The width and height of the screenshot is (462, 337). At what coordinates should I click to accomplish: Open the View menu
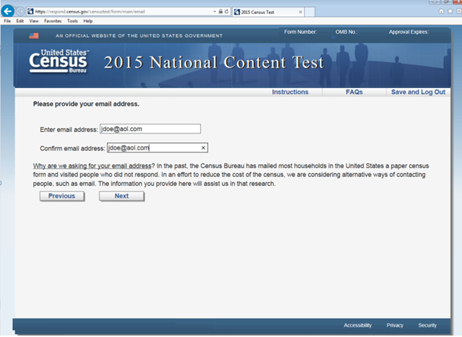(34, 21)
